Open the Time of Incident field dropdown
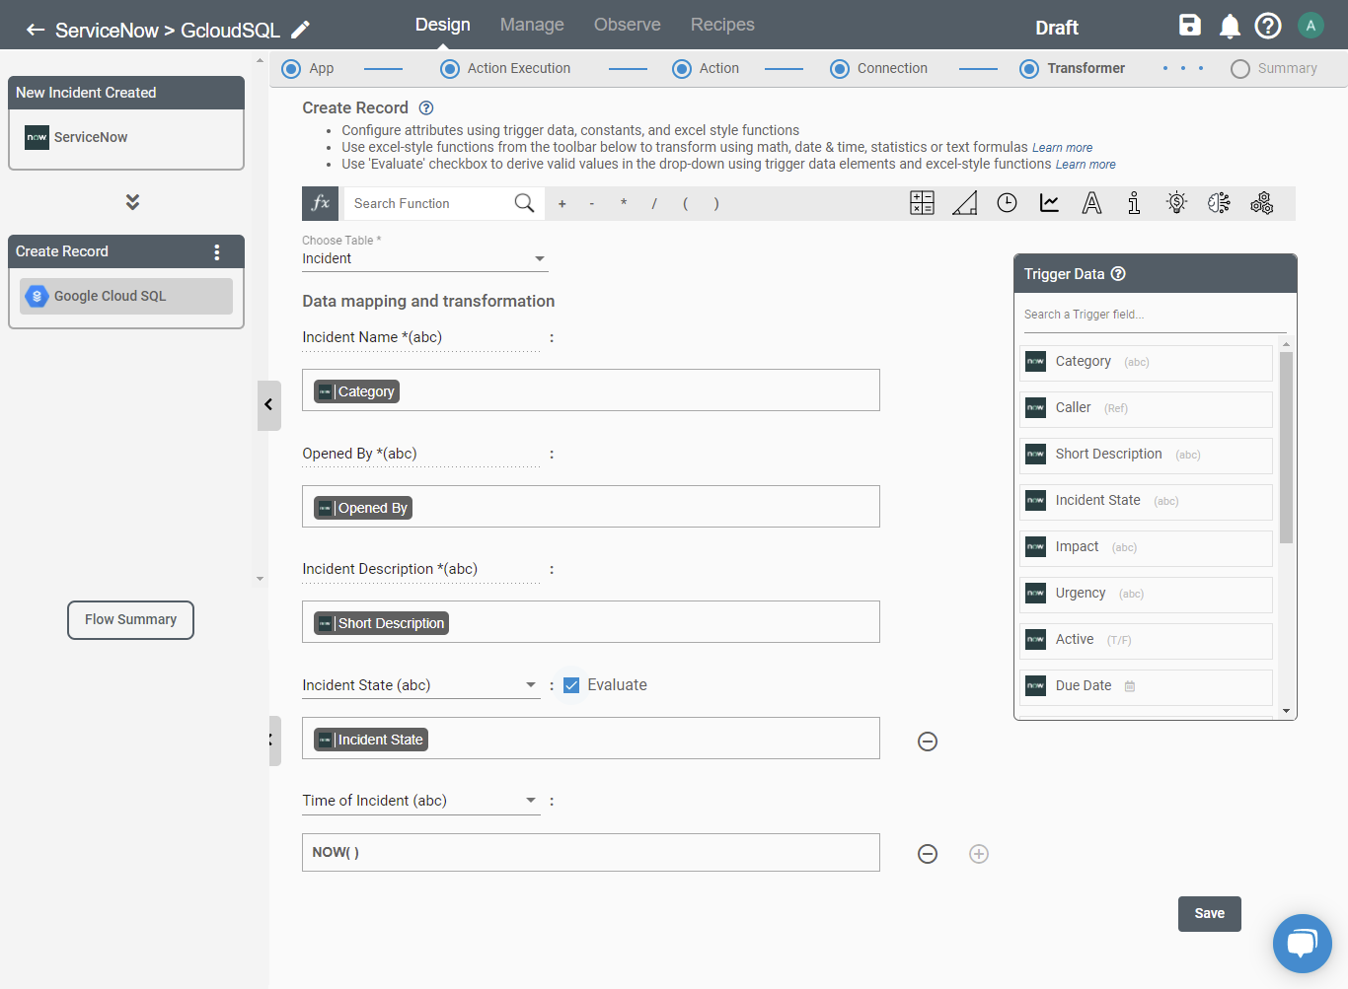The image size is (1348, 989). (420, 801)
